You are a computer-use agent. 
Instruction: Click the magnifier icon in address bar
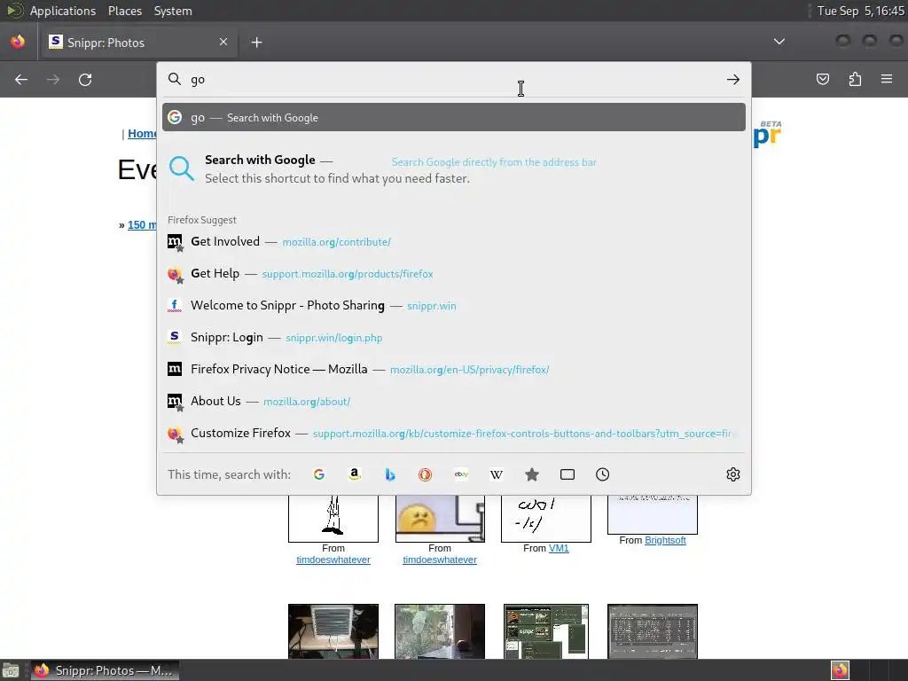tap(175, 79)
